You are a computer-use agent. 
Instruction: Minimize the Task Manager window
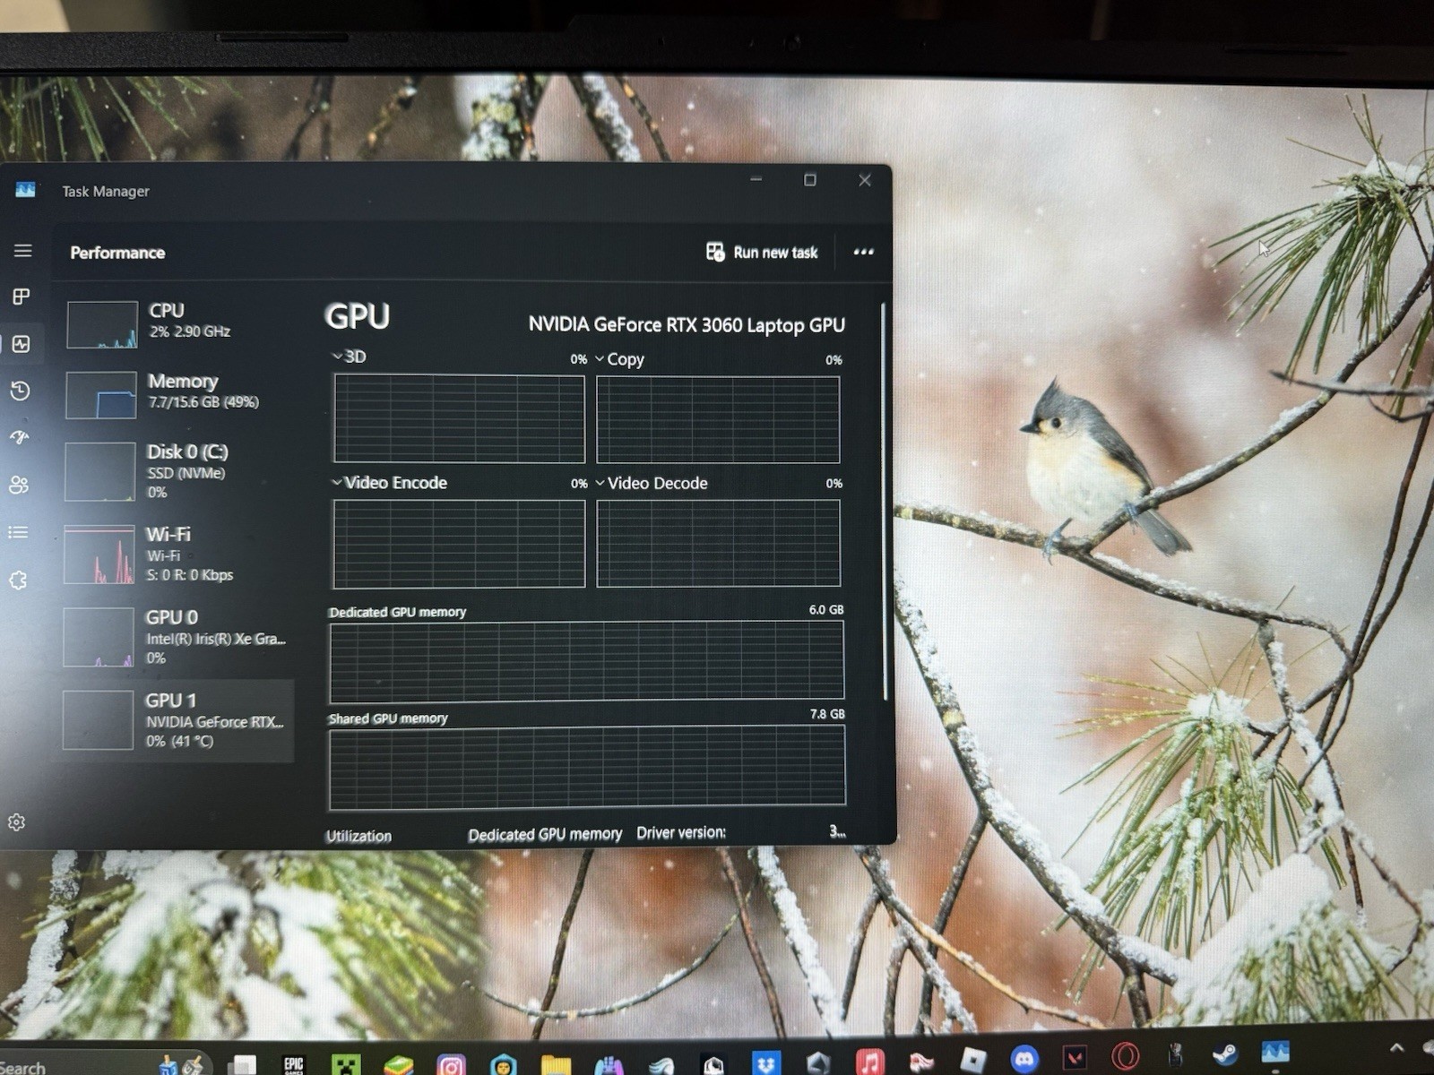[756, 179]
